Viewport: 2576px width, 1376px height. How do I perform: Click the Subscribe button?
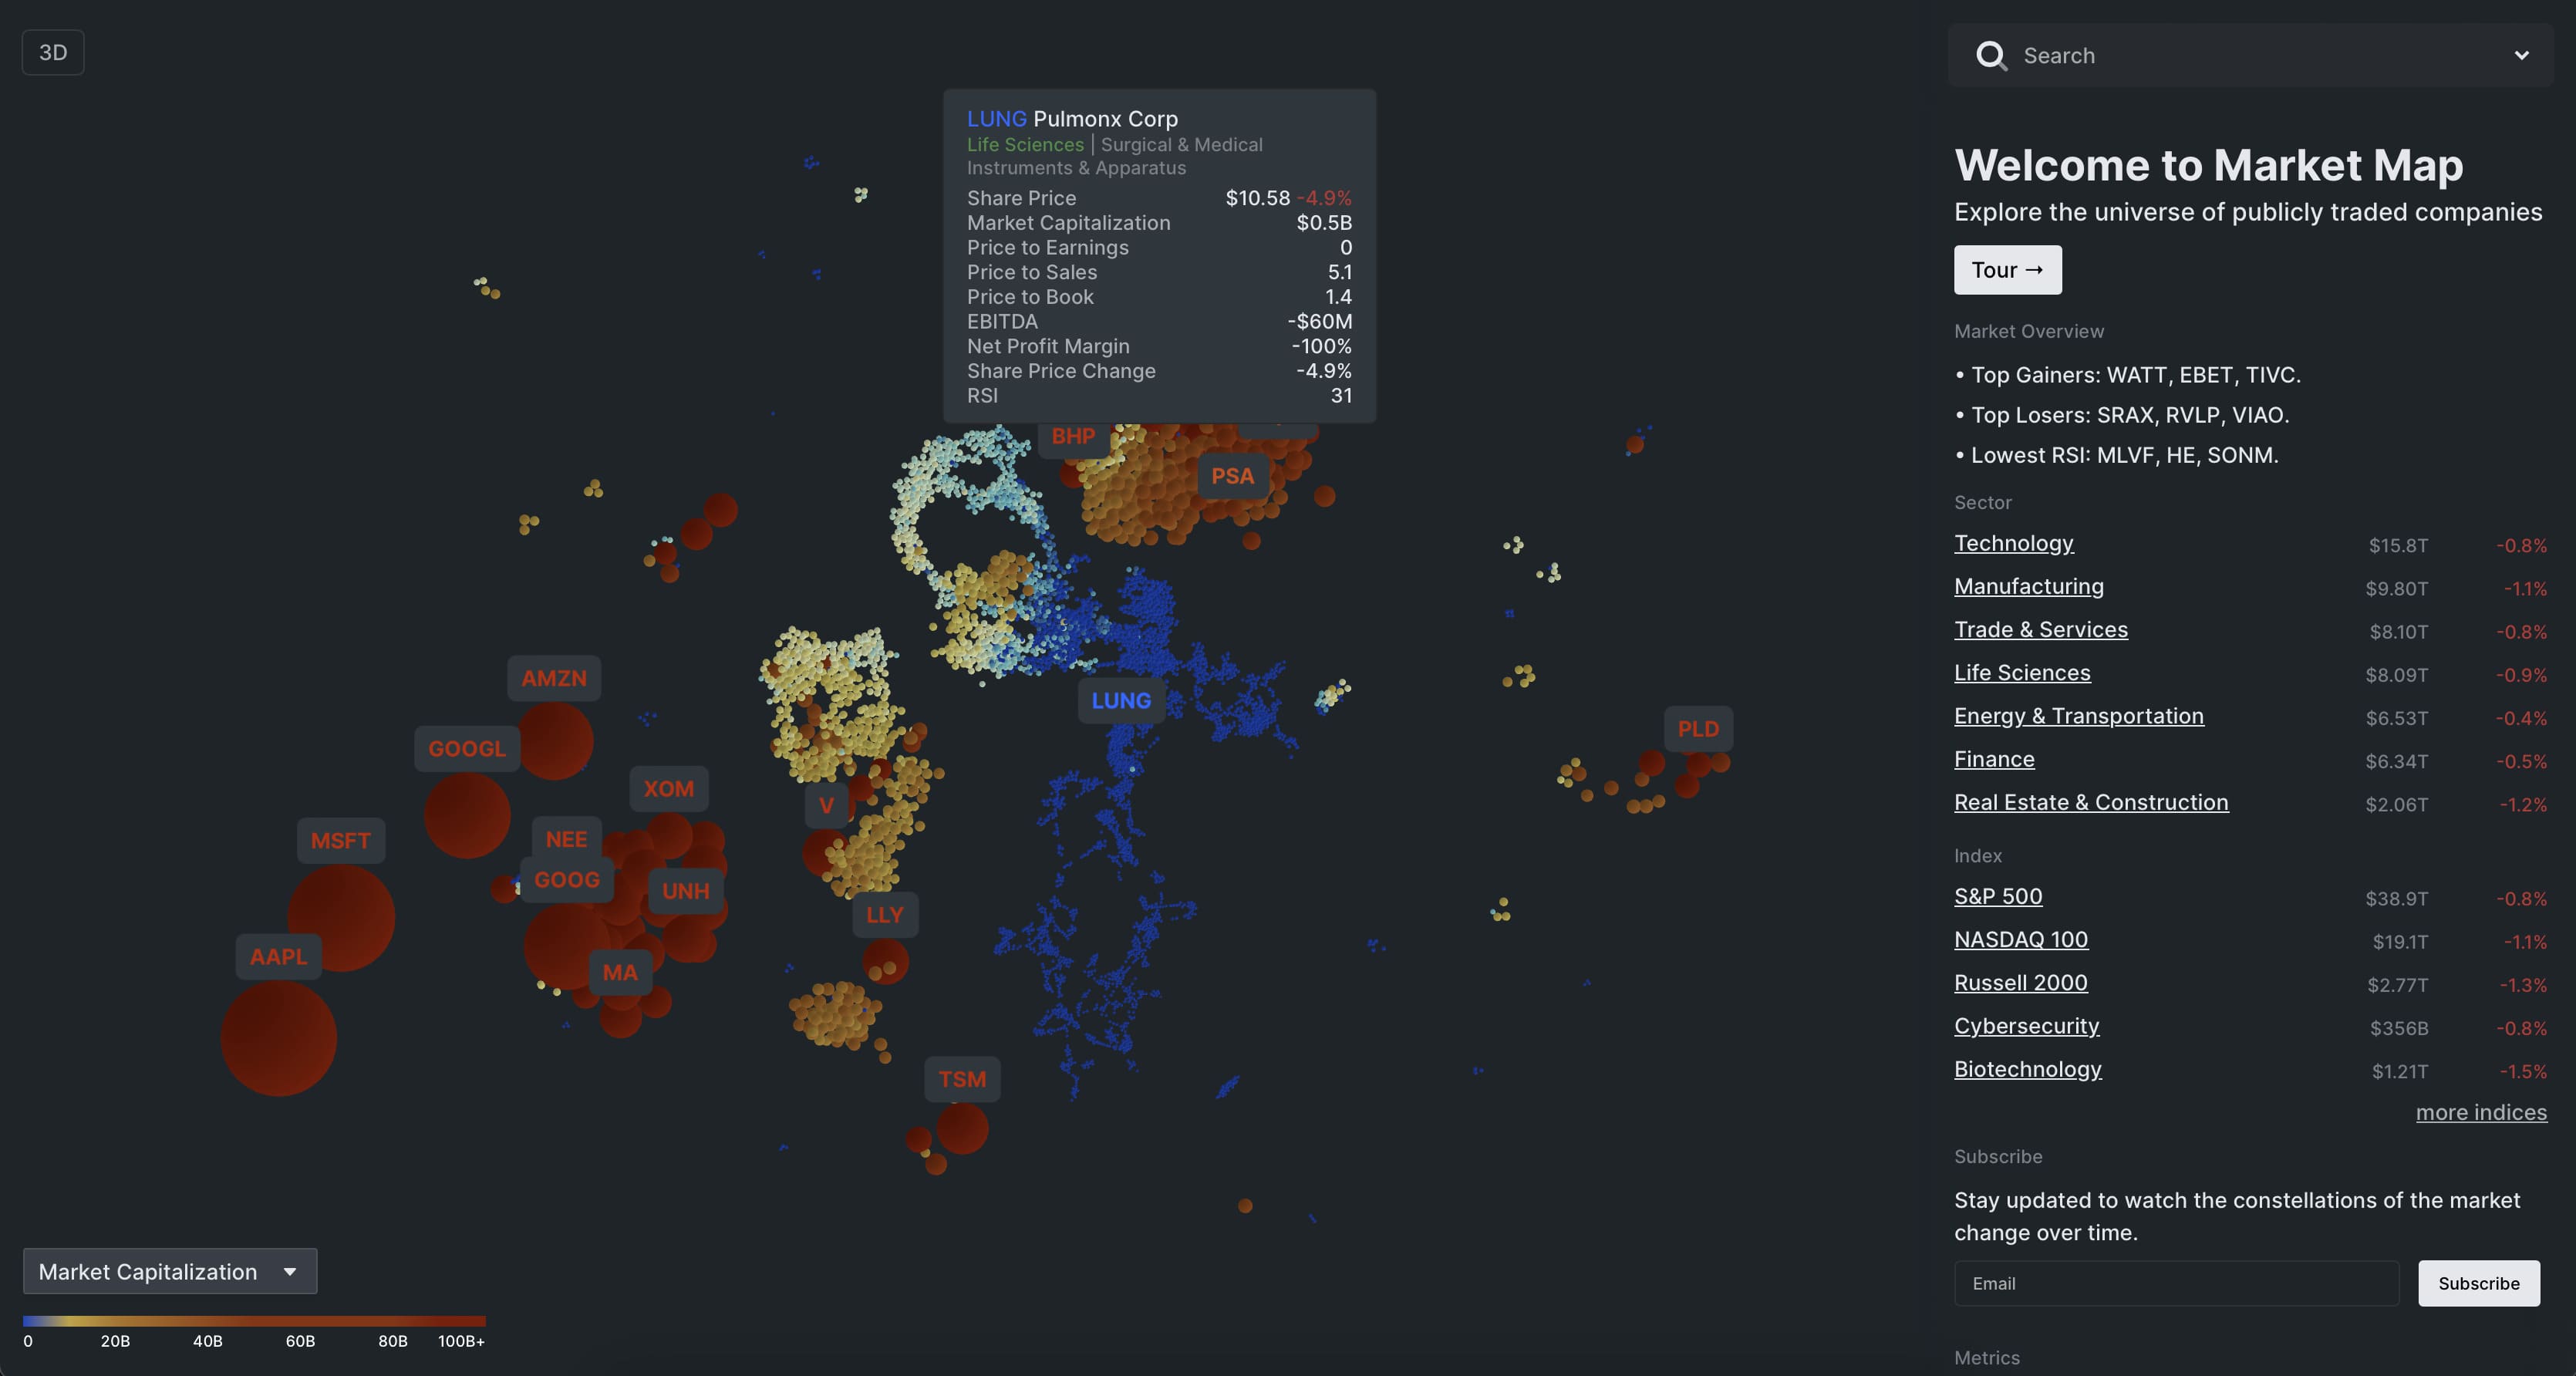[x=2478, y=1283]
